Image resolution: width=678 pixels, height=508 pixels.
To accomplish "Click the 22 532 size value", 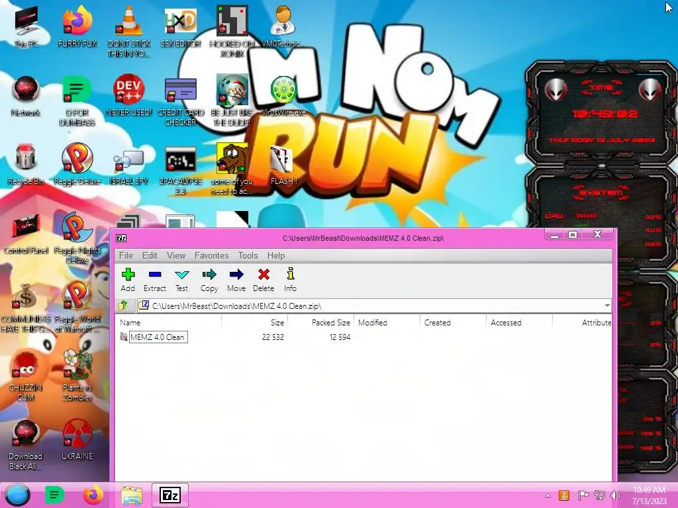I will [x=273, y=337].
